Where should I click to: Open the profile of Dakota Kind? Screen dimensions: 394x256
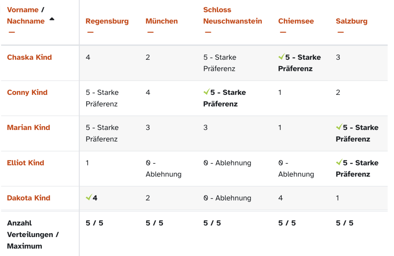pyautogui.click(x=29, y=198)
